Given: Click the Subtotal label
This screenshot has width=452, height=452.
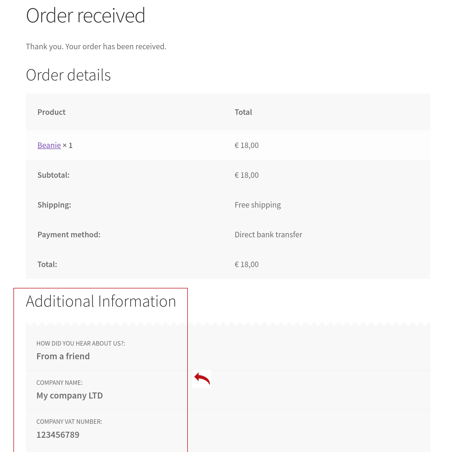Looking at the screenshot, I should [x=53, y=175].
